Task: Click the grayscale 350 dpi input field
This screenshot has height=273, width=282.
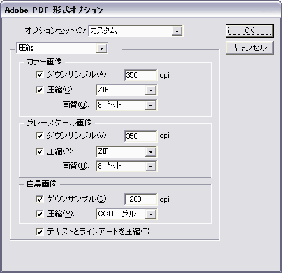Action: coord(140,136)
